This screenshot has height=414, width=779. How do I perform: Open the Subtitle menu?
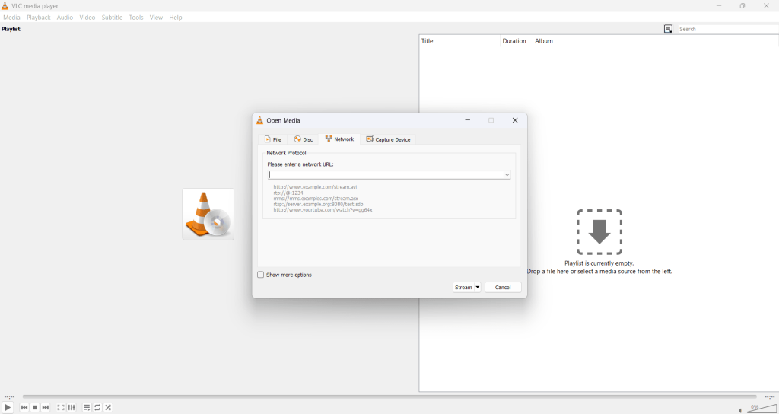pyautogui.click(x=112, y=18)
